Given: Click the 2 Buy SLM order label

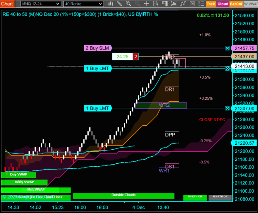Looking at the screenshot, I should (x=98, y=48).
